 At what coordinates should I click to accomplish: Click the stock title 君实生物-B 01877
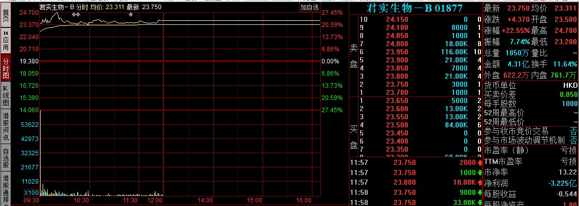coord(414,8)
